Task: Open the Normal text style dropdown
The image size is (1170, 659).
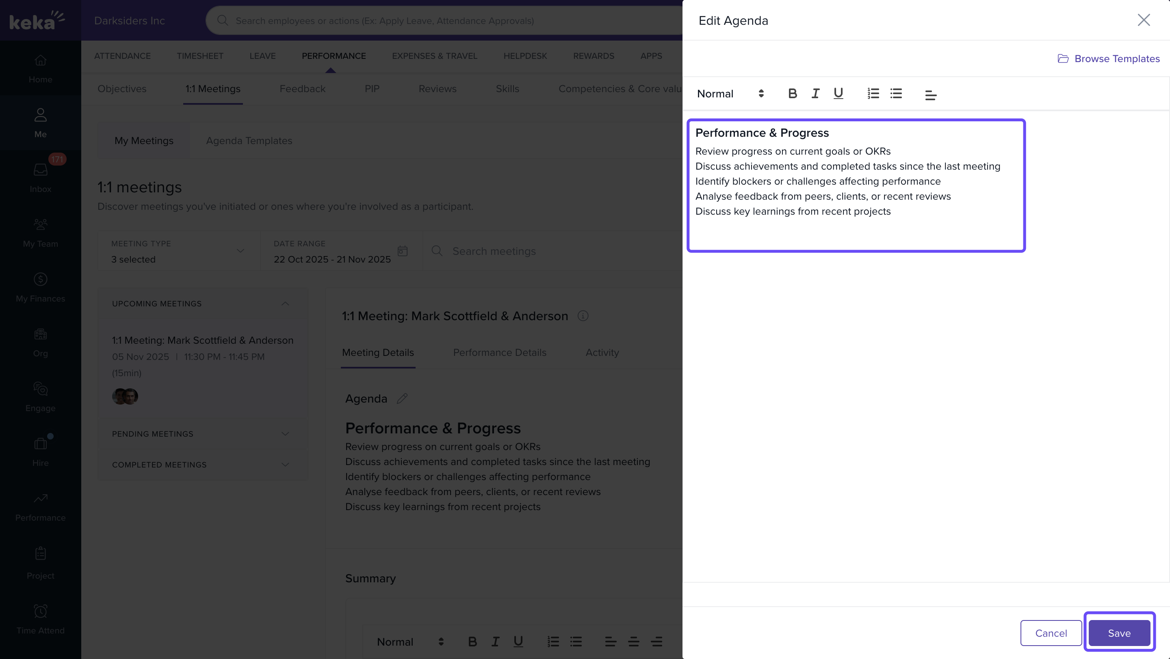Action: tap(730, 94)
